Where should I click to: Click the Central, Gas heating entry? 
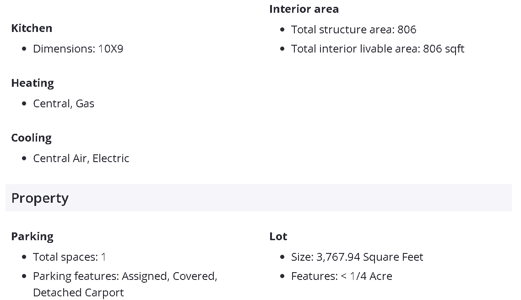64,104
